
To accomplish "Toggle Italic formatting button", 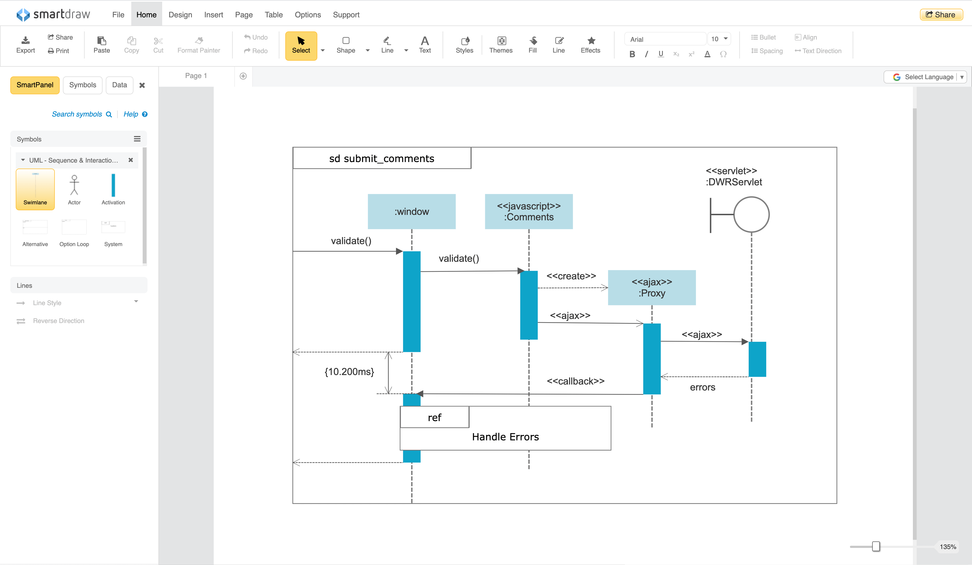I will click(x=645, y=53).
